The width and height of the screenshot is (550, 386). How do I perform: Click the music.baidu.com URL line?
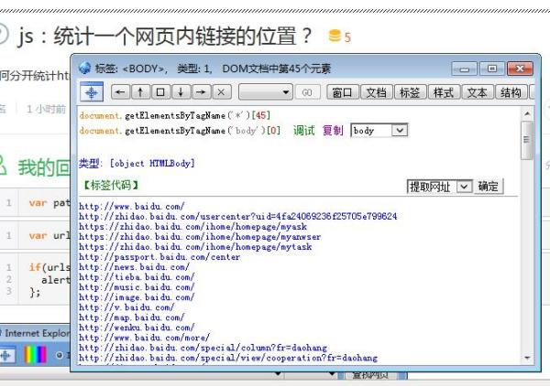click(x=137, y=287)
